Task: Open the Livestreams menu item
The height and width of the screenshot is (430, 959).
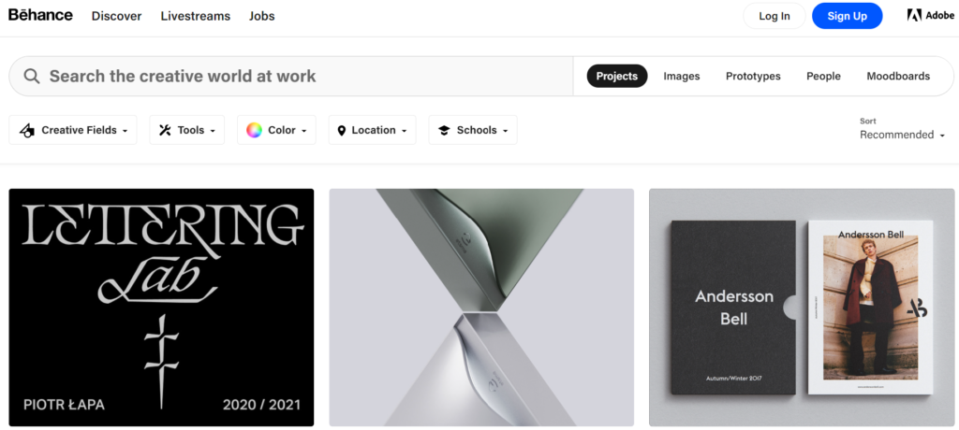Action: point(195,16)
